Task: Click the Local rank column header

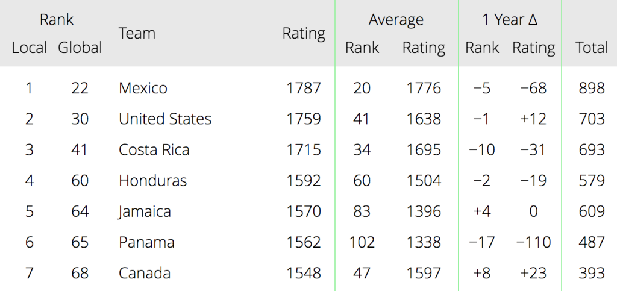Action: point(30,48)
